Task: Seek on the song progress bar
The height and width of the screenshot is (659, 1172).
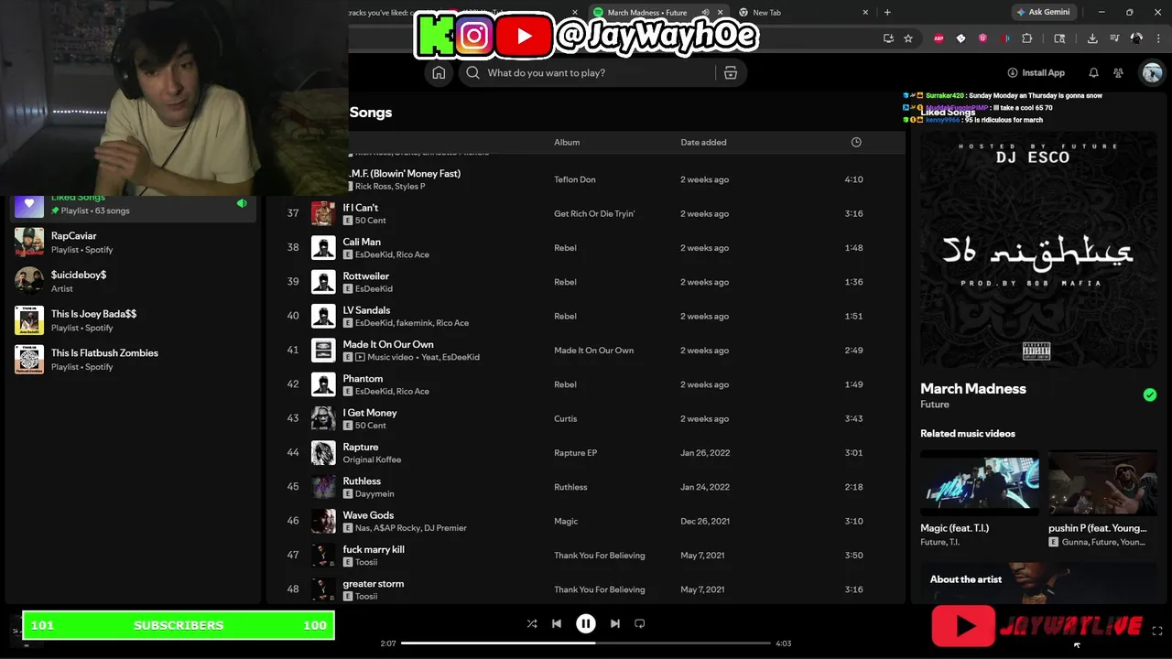Action: tap(586, 643)
